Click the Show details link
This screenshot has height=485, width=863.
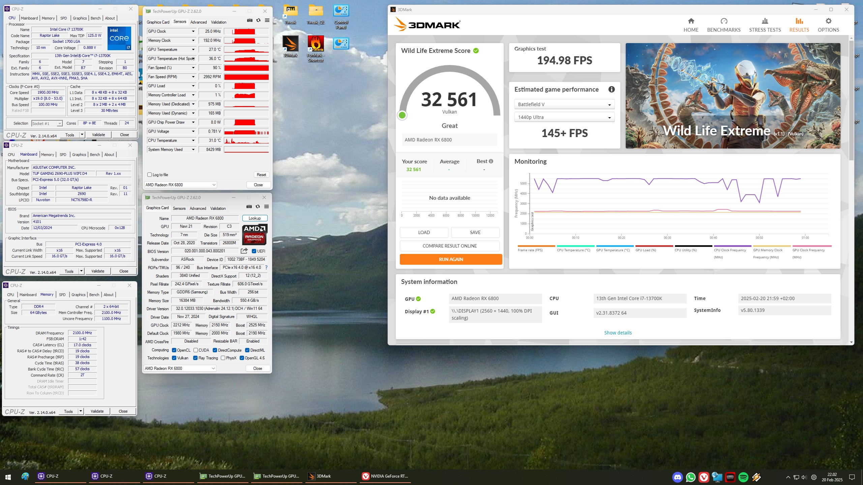[x=618, y=333]
